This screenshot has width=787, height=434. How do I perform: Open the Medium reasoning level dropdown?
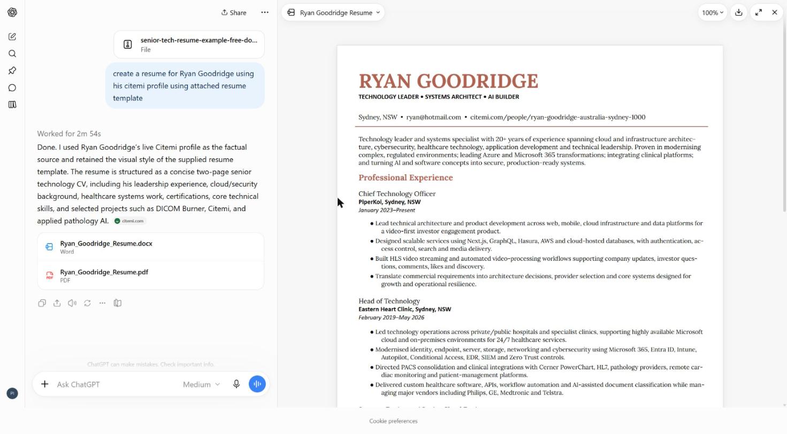201,384
